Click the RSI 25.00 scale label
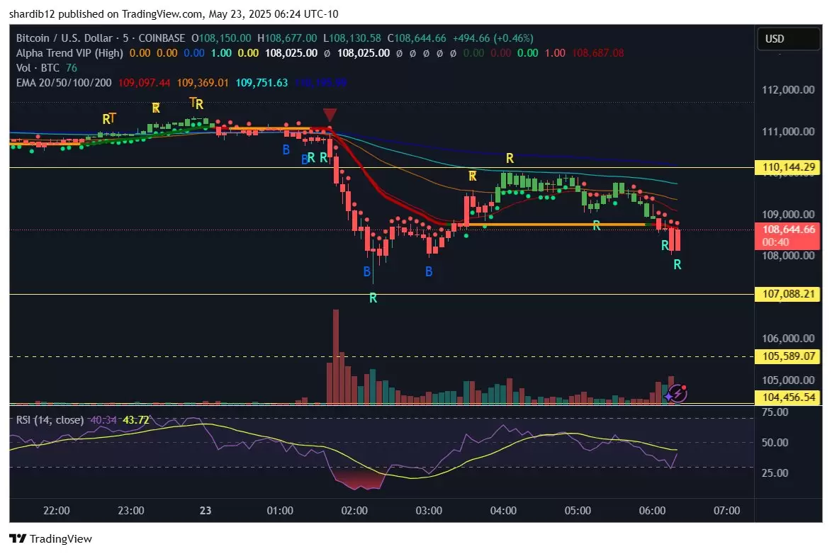 775,473
